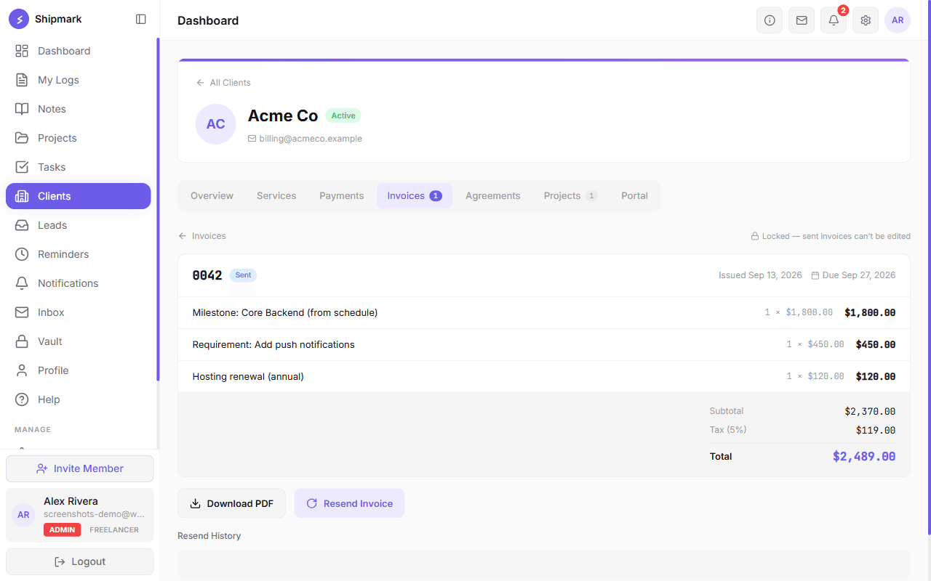Collapse the sidebar using the panel icon
The height and width of the screenshot is (581, 931).
[141, 20]
